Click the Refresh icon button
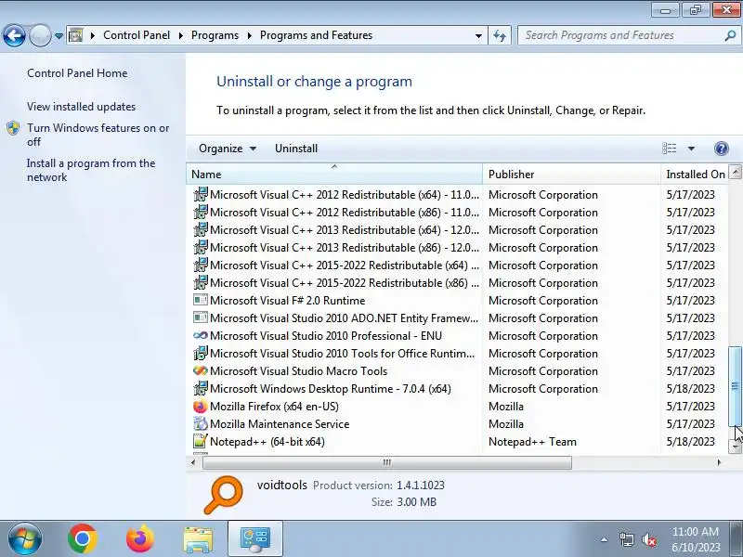 pos(500,35)
